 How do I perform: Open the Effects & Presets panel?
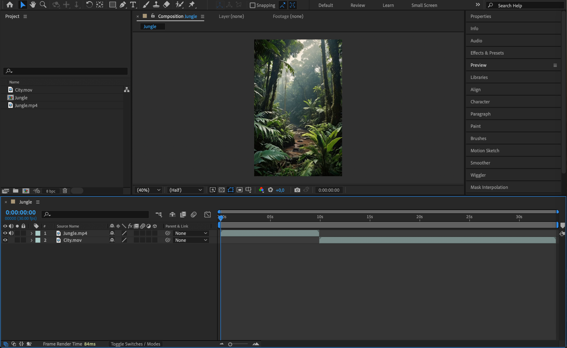pos(487,53)
